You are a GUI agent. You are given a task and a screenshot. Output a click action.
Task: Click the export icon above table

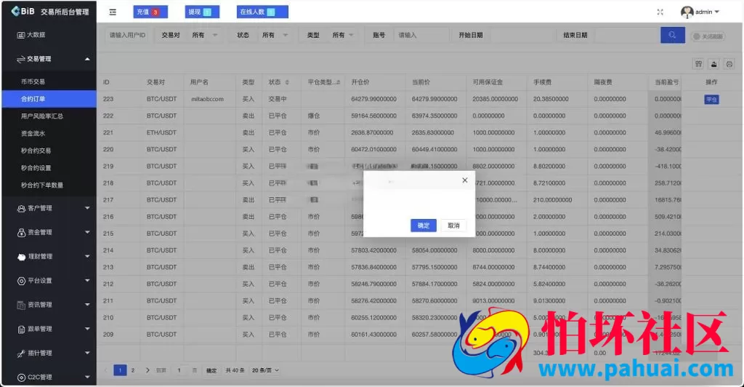point(713,63)
